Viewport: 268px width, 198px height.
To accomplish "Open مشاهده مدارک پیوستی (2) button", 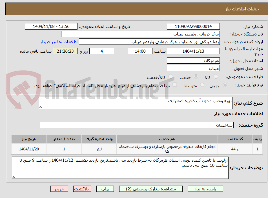I will 151,189.
